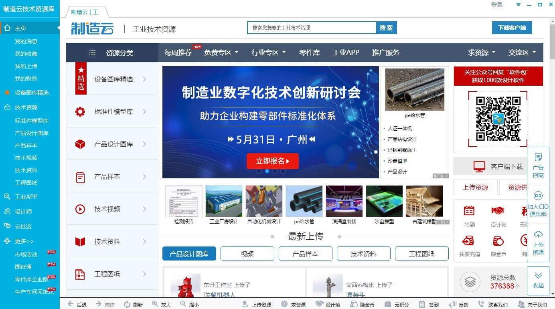Click the zoom in (放大) magnifier icon
This screenshot has width=555, height=309.
click(155, 304)
